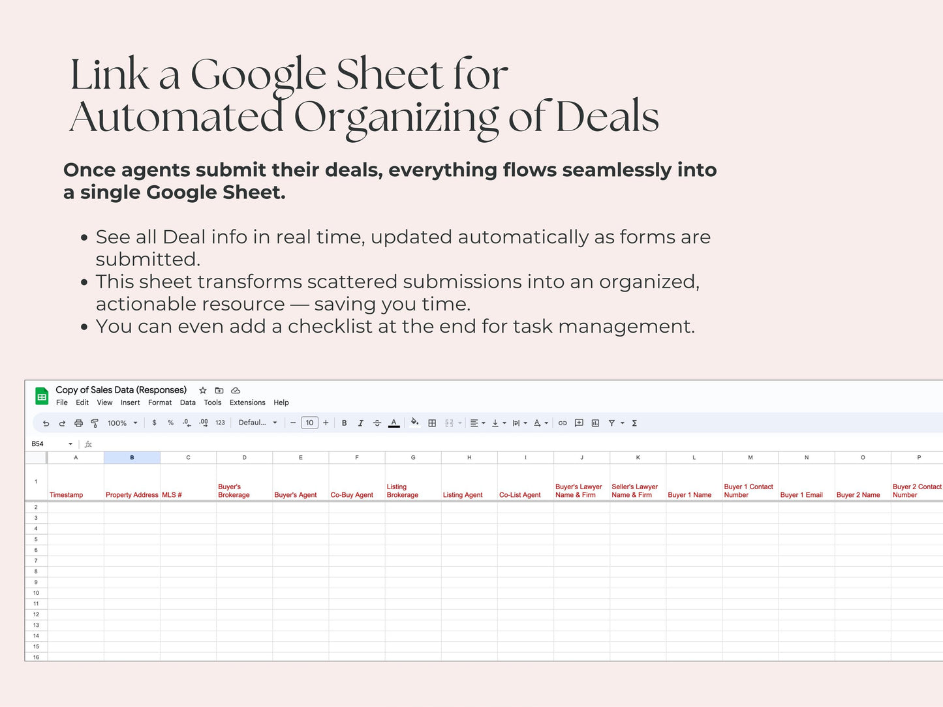Click the document title Copy of Sales Data
The height and width of the screenshot is (707, 943).
[121, 390]
